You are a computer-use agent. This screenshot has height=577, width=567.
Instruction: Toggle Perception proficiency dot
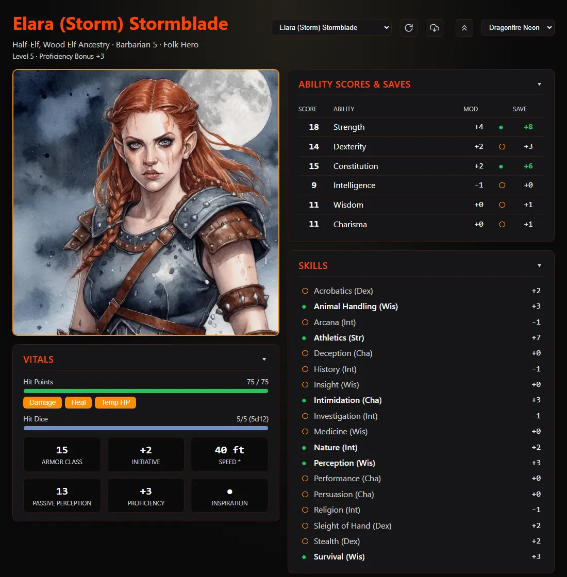pyautogui.click(x=304, y=463)
